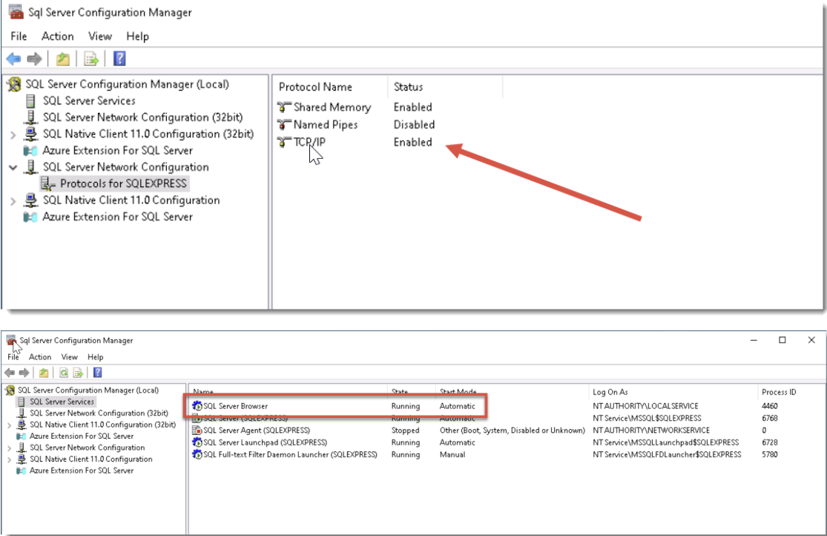The image size is (827, 536).
Task: Click SQL Server Network Configuration (32bit) icon in bottom window
Action: click(x=22, y=413)
